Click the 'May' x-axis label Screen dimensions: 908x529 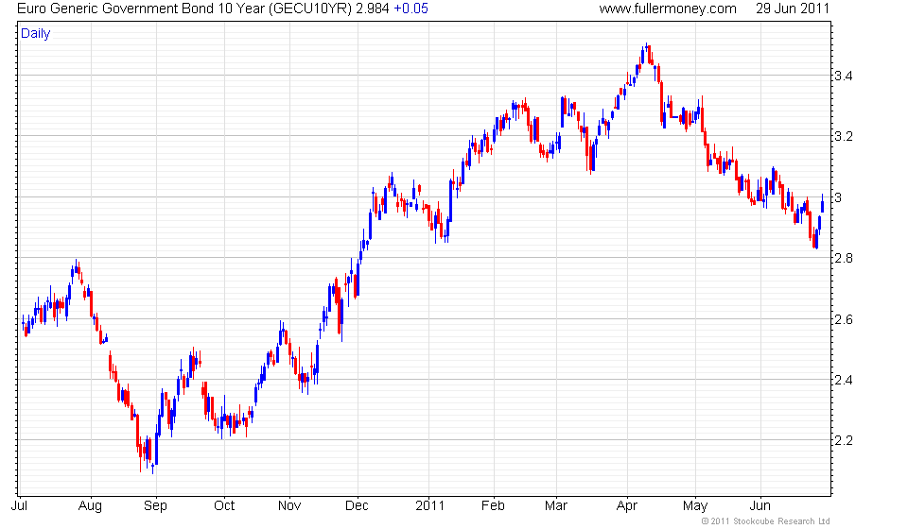695,506
